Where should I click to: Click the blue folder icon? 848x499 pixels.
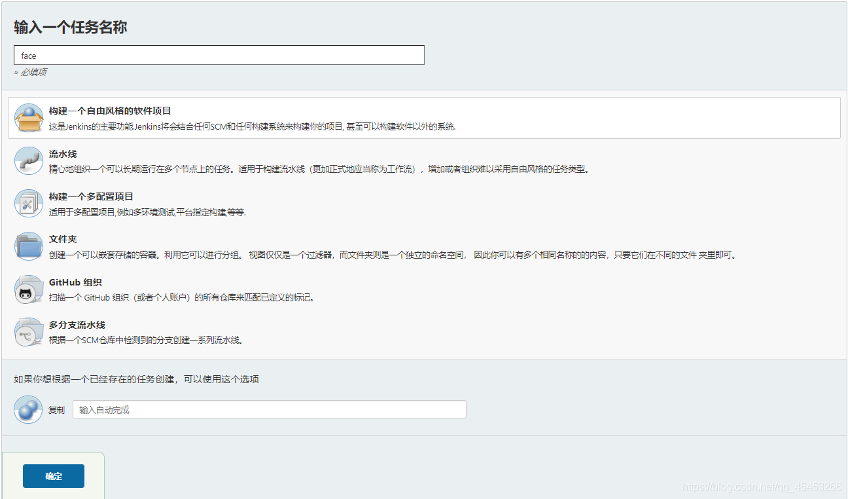tap(28, 246)
